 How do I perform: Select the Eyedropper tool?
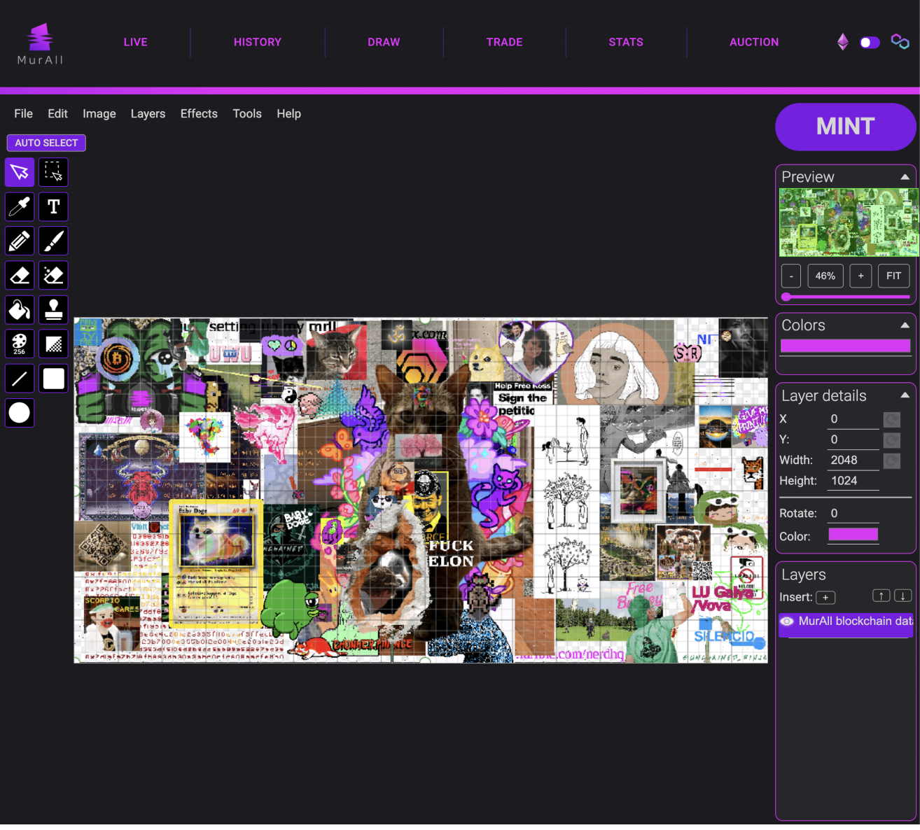pyautogui.click(x=20, y=206)
